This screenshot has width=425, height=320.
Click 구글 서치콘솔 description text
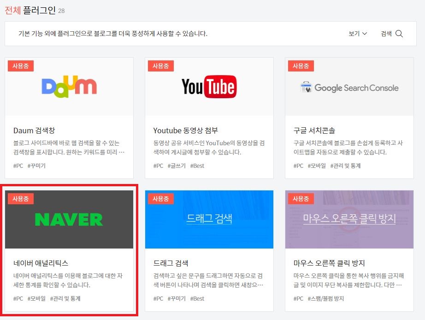(x=348, y=148)
